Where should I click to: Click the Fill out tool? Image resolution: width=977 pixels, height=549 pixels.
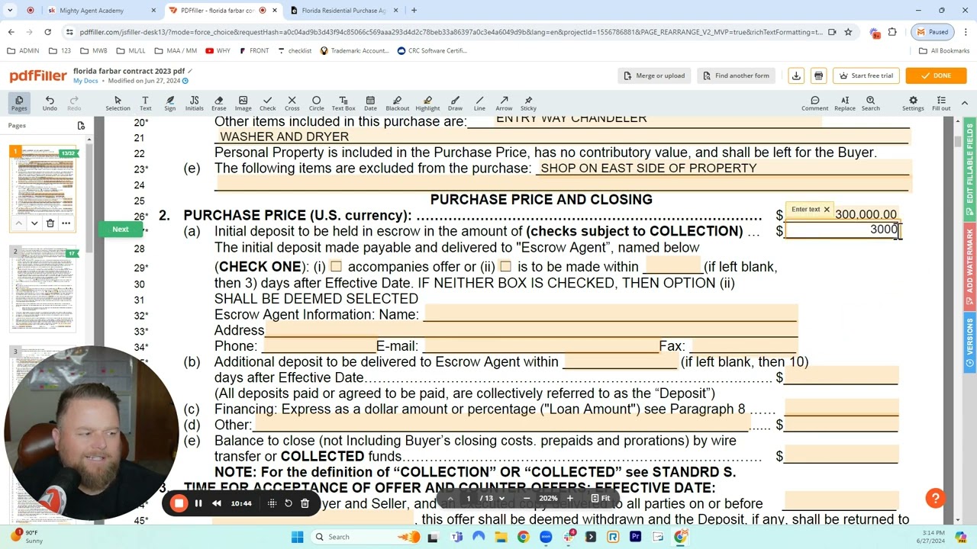941,103
